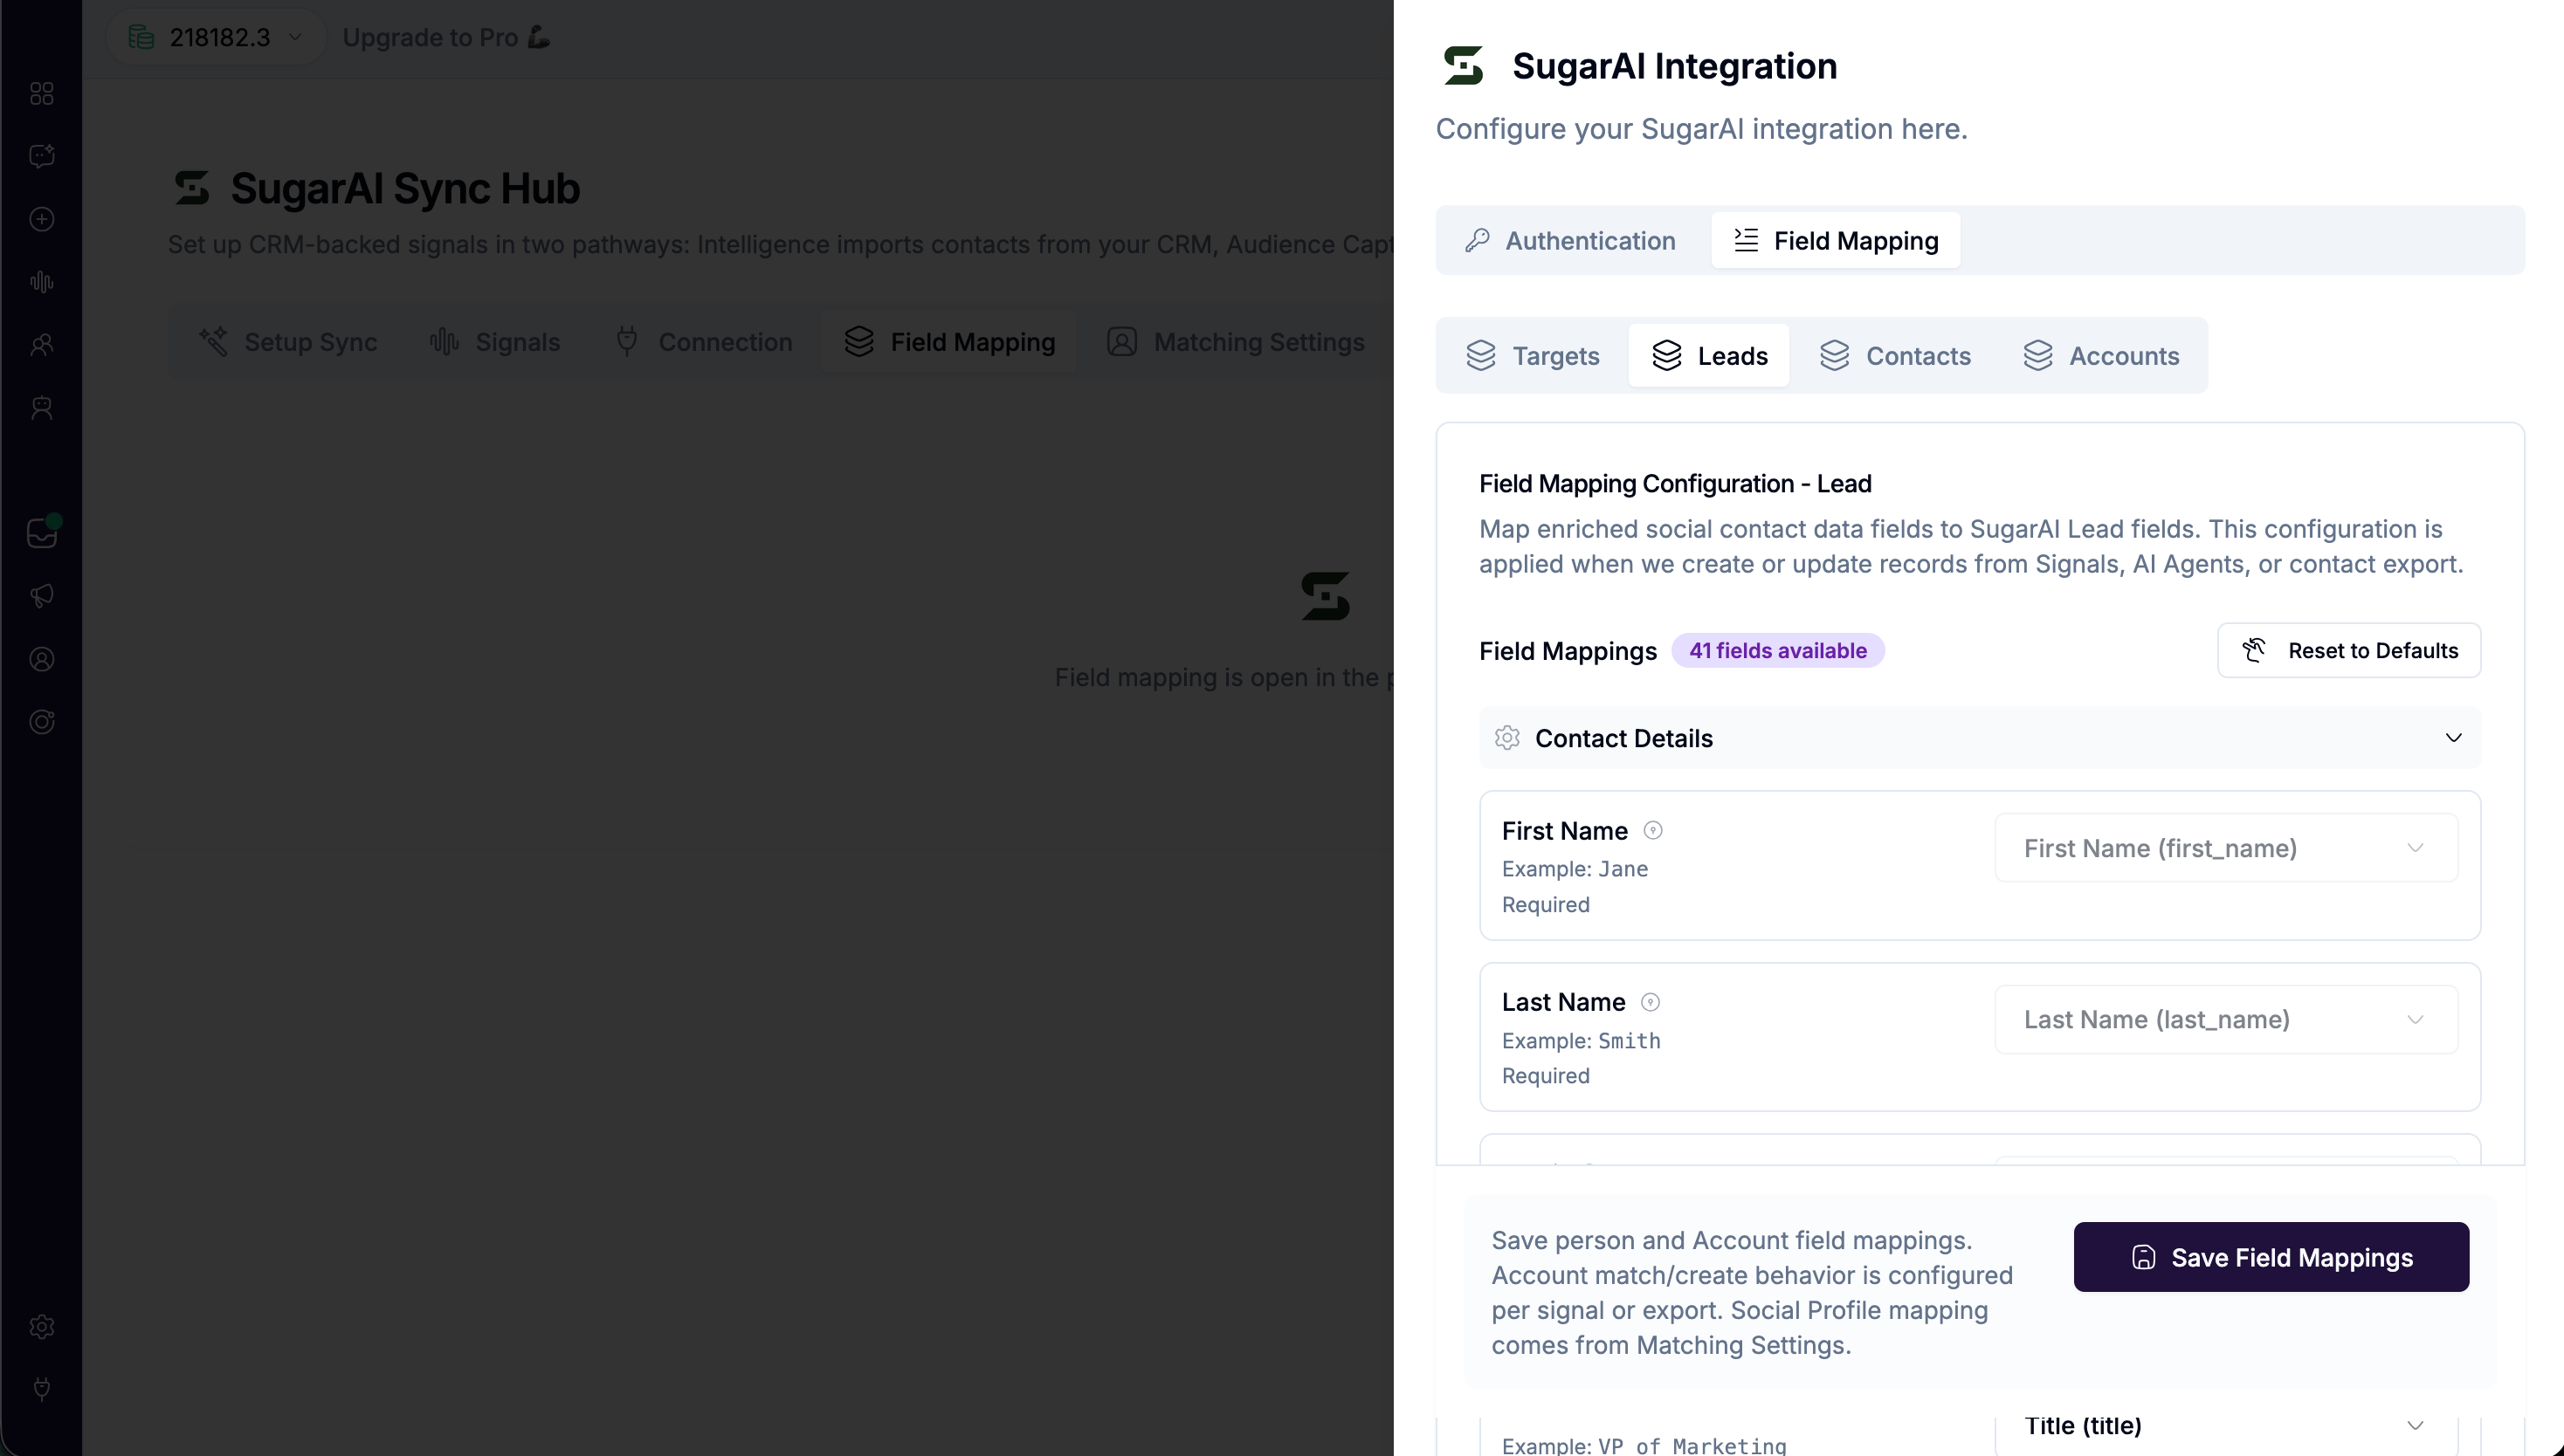
Task: Open the Title (title) field dropdown
Action: click(x=2226, y=1426)
